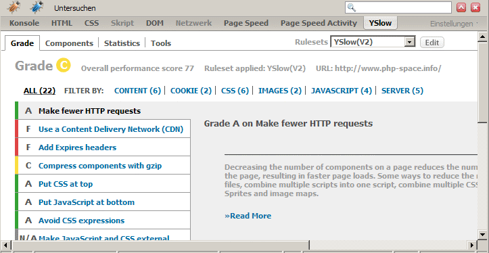Open the Skript tab
Viewport: 489px width, 253px height.
point(122,23)
